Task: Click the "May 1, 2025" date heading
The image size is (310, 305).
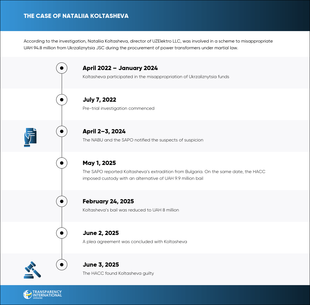Action: click(x=99, y=163)
